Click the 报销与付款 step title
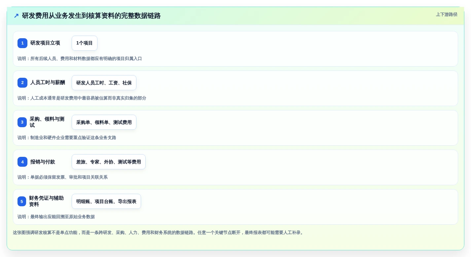The width and height of the screenshot is (471, 257). 43,162
